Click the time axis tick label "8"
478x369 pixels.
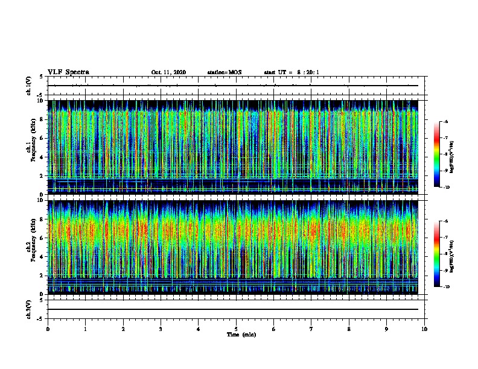click(x=349, y=329)
